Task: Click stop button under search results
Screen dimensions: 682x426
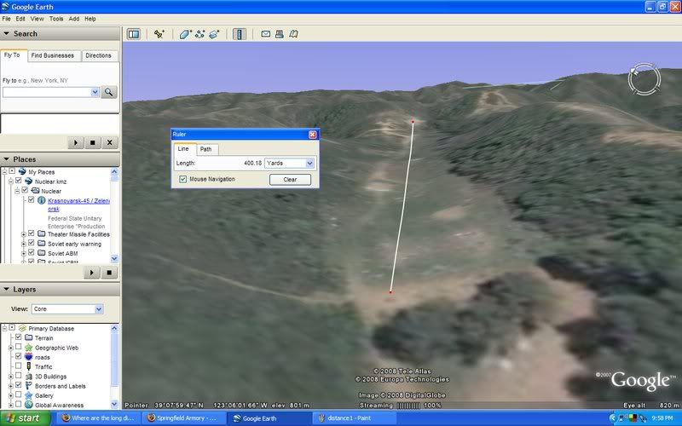Action: 93,142
